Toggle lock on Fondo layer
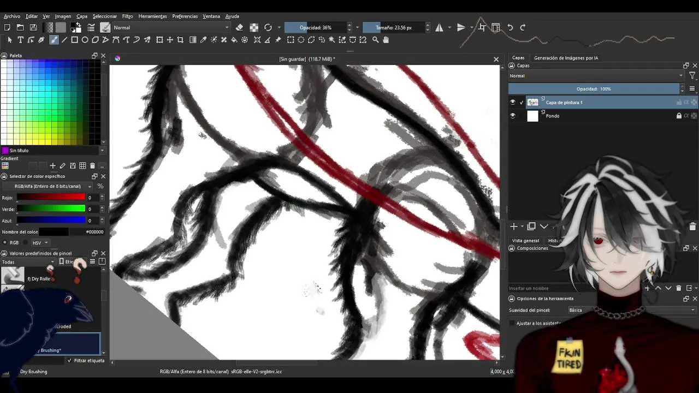 pyautogui.click(x=679, y=116)
